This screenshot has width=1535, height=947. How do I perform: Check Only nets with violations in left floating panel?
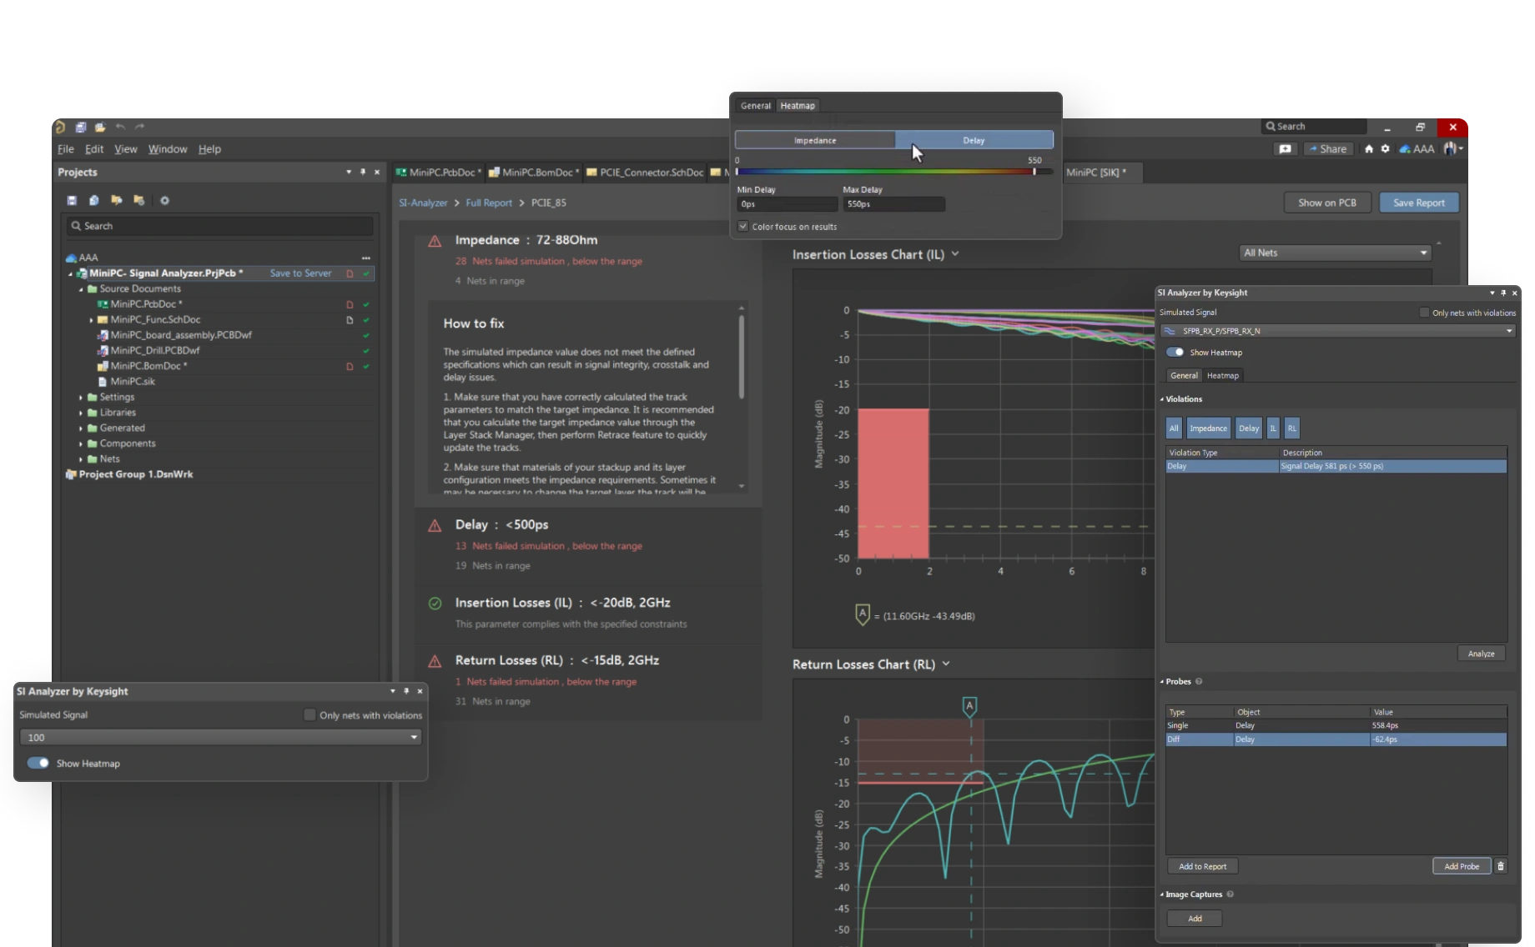[310, 714]
